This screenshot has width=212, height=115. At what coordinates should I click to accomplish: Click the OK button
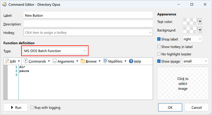click(170, 107)
